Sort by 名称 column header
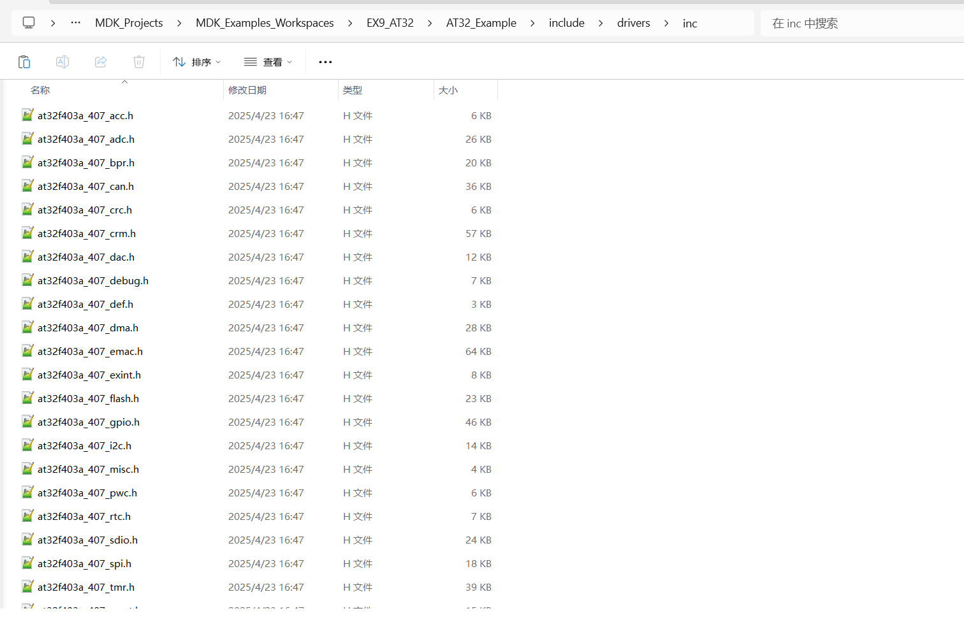 coord(40,90)
